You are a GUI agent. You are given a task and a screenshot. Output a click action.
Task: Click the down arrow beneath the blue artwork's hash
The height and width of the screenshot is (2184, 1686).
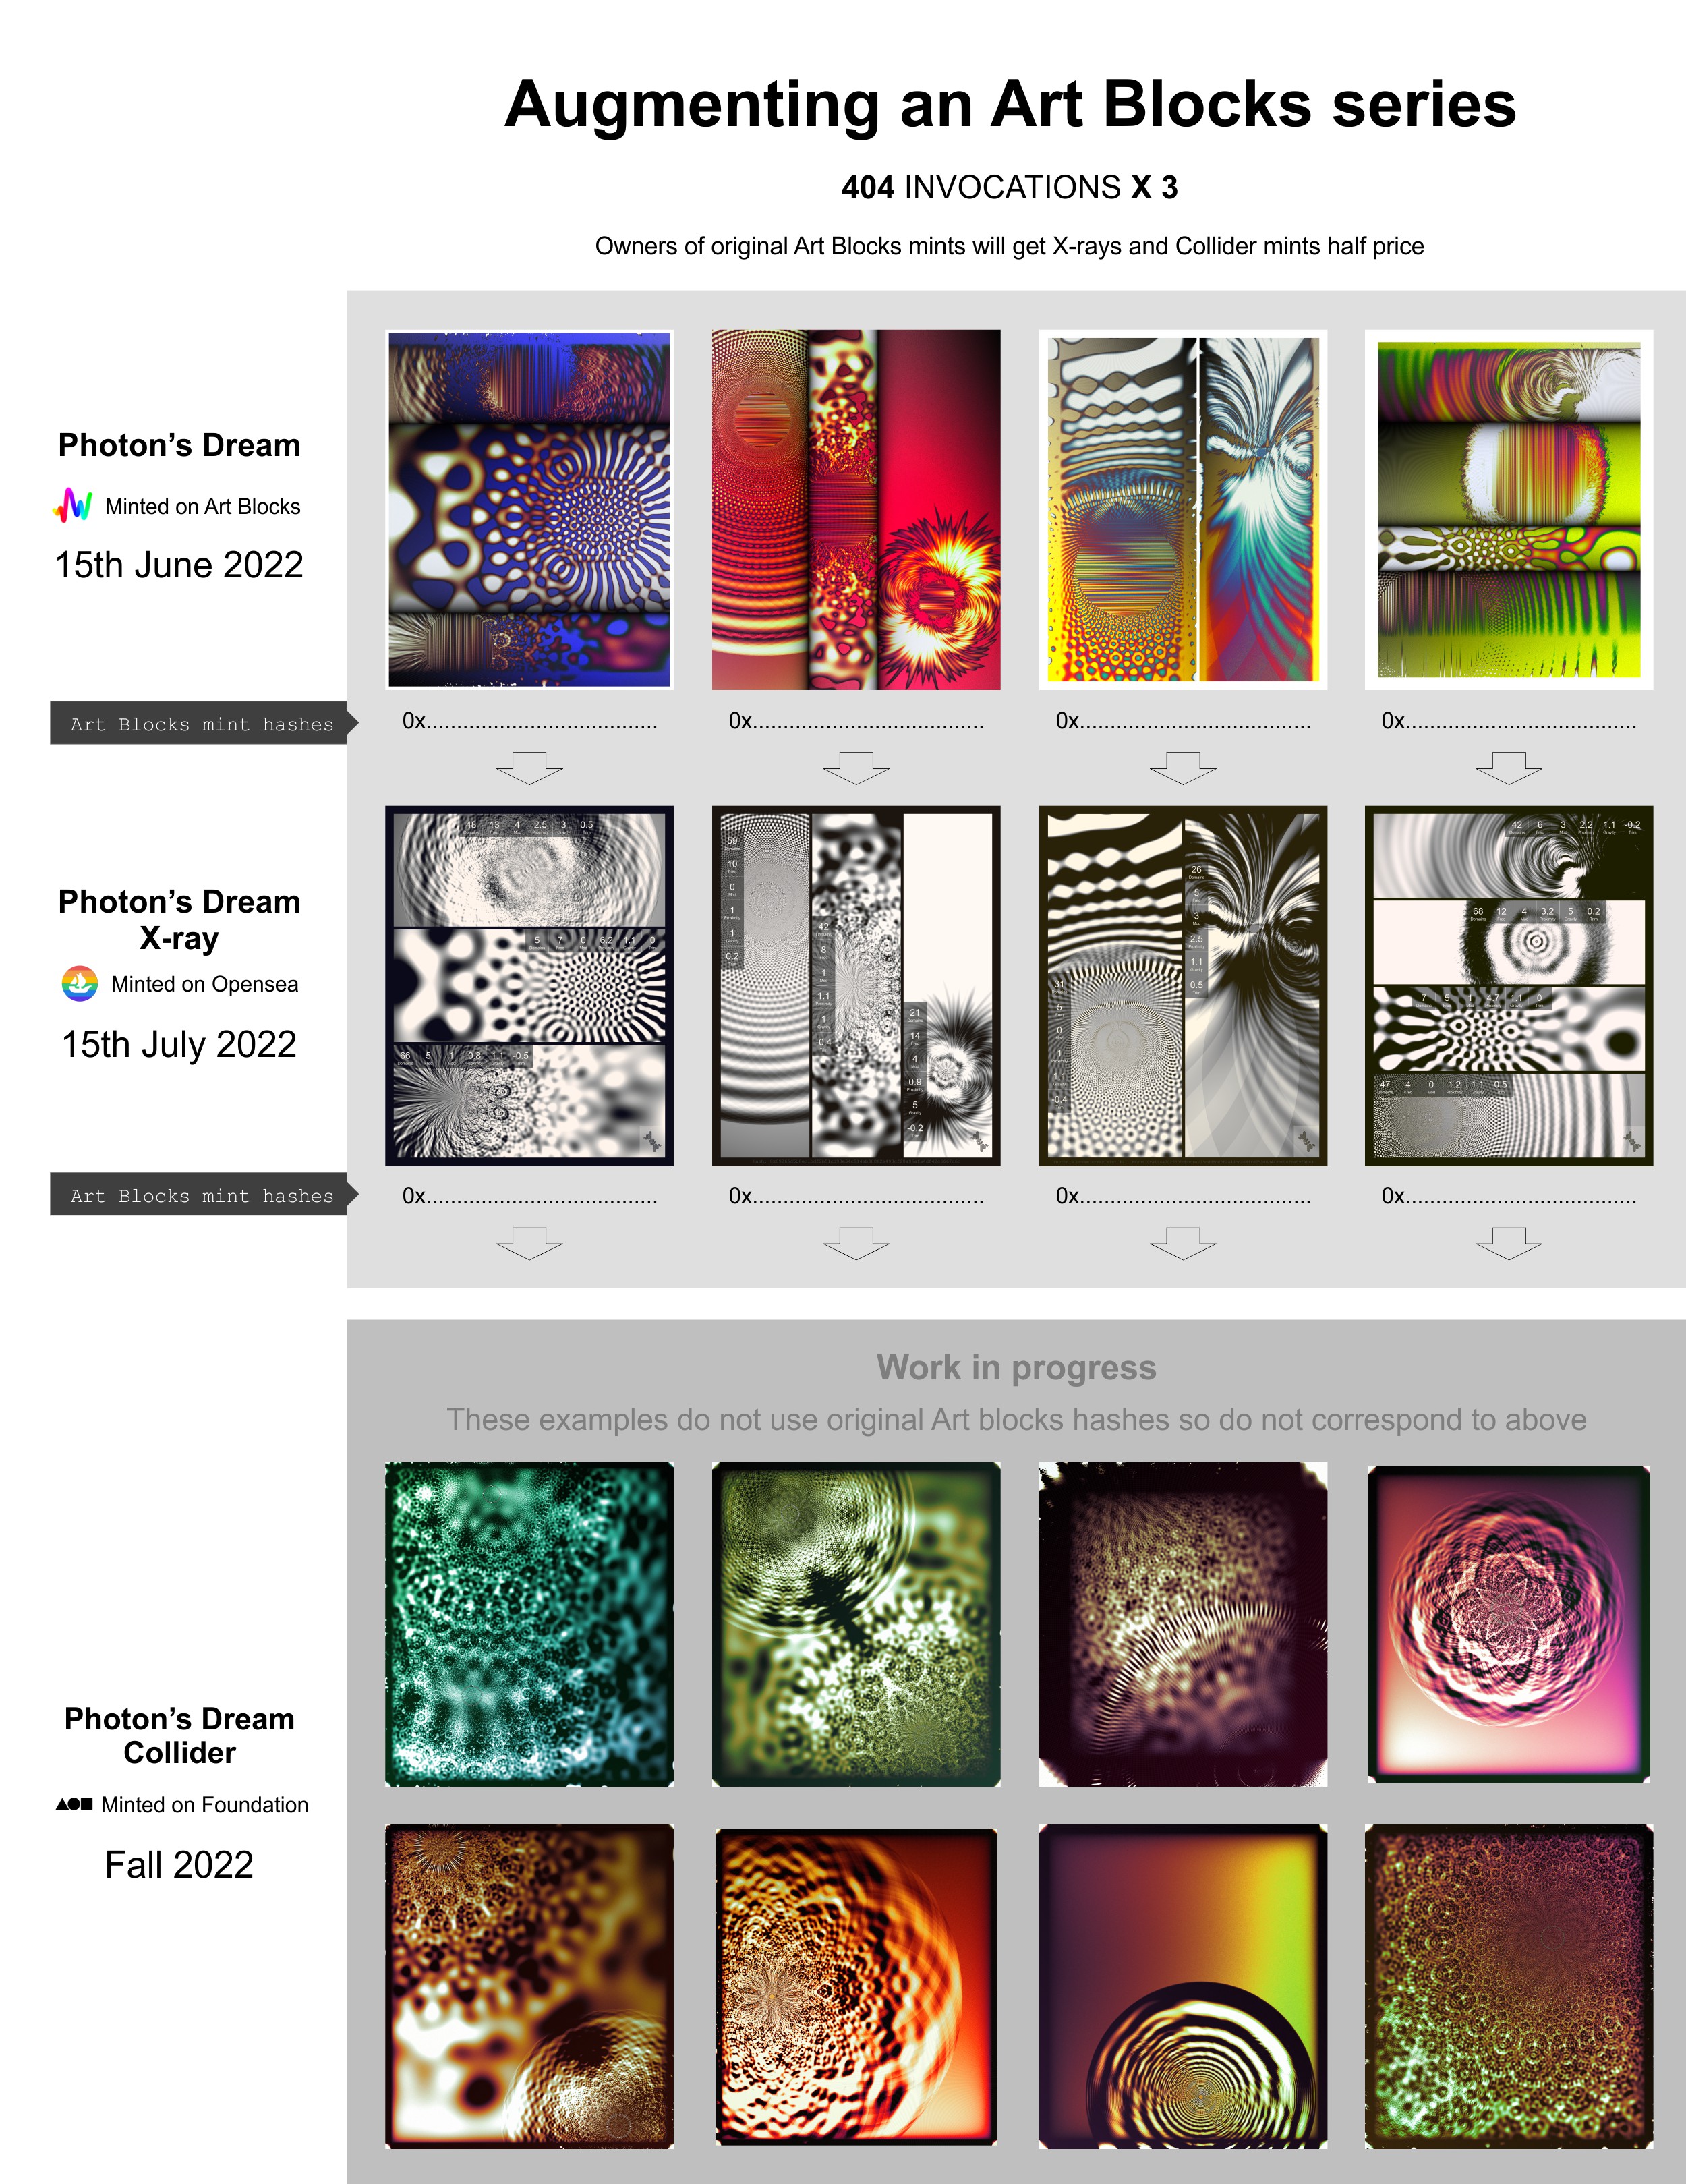(x=529, y=768)
